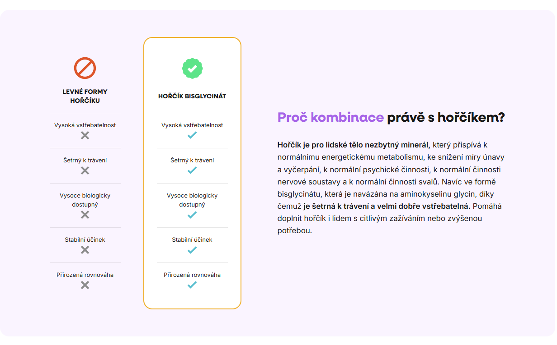Click blue check under bisglycinát Vysoká vstřebatelnost
This screenshot has height=345, width=557.
tap(192, 135)
